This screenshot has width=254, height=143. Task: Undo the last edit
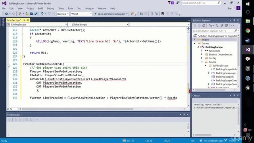point(42,14)
